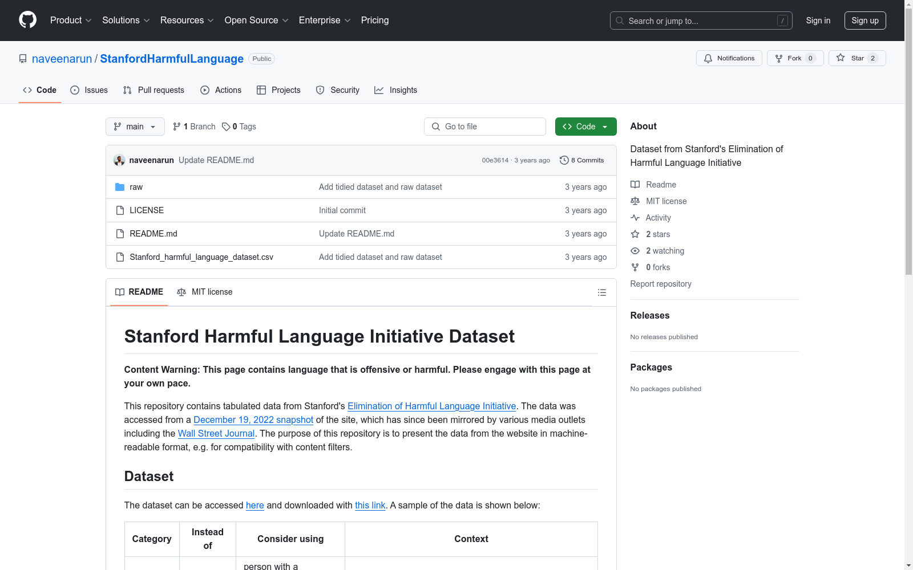Screen dimensions: 913x570
Task: Open the README outline list icon
Action: click(602, 292)
